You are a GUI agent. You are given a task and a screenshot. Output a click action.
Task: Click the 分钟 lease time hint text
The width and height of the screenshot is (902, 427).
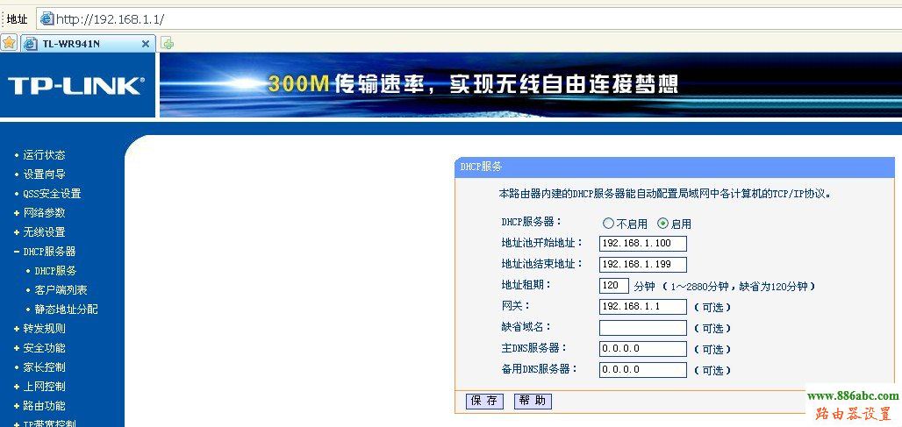(724, 286)
